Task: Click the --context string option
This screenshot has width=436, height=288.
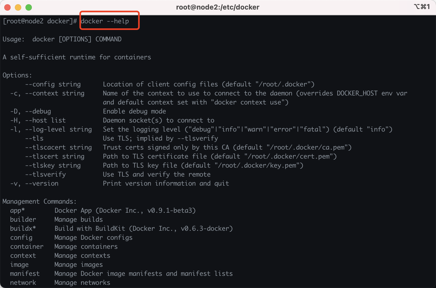Action: click(55, 93)
